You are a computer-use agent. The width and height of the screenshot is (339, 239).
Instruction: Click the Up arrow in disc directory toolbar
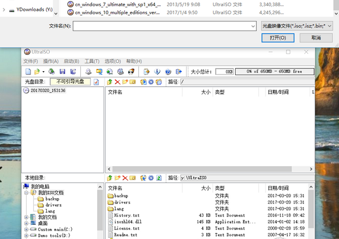(x=110, y=82)
